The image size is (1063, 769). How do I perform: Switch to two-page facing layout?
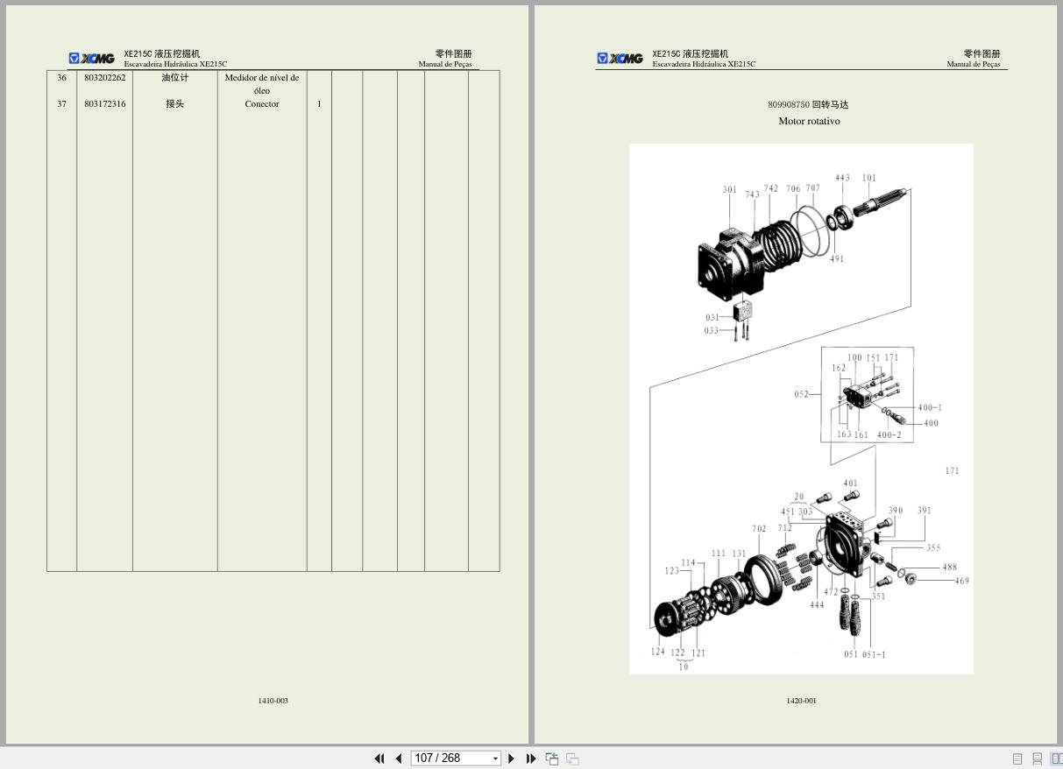tap(1056, 758)
